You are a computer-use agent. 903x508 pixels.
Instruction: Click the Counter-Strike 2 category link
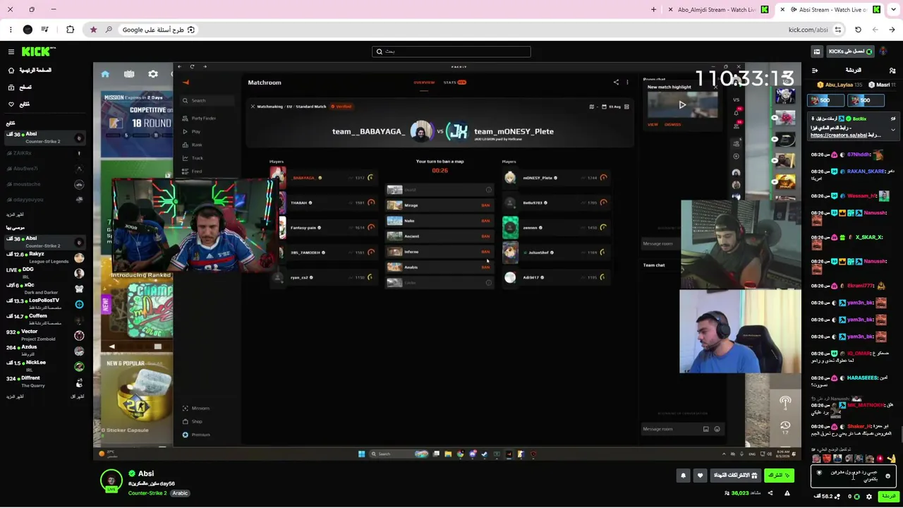[x=147, y=493]
